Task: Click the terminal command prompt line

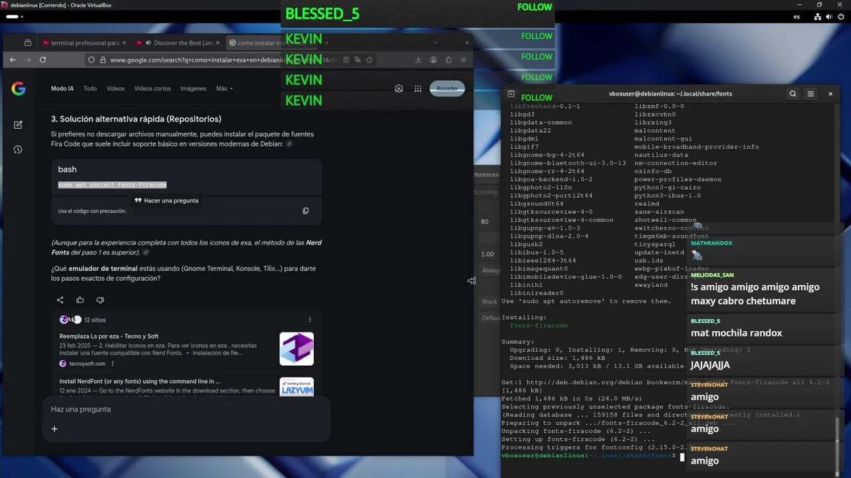Action: click(x=593, y=456)
